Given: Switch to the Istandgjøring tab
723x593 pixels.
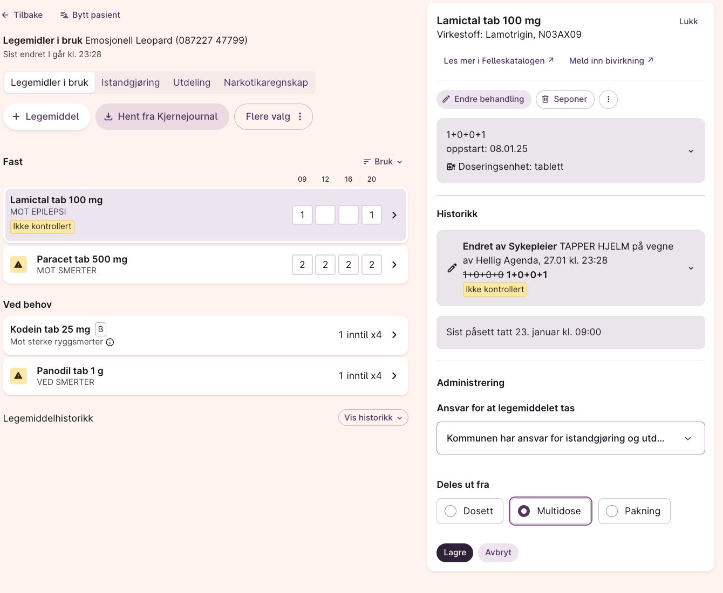Looking at the screenshot, I should [131, 82].
